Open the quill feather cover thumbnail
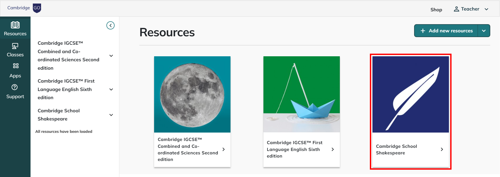 [x=411, y=94]
